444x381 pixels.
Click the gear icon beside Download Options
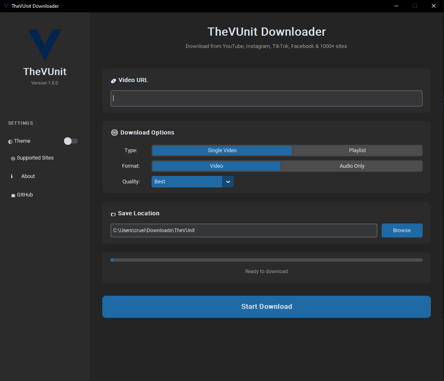tap(115, 132)
